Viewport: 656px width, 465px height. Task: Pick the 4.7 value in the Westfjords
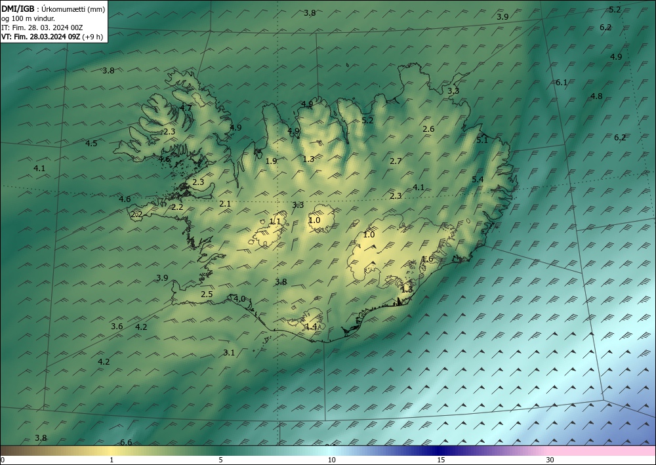186,108
